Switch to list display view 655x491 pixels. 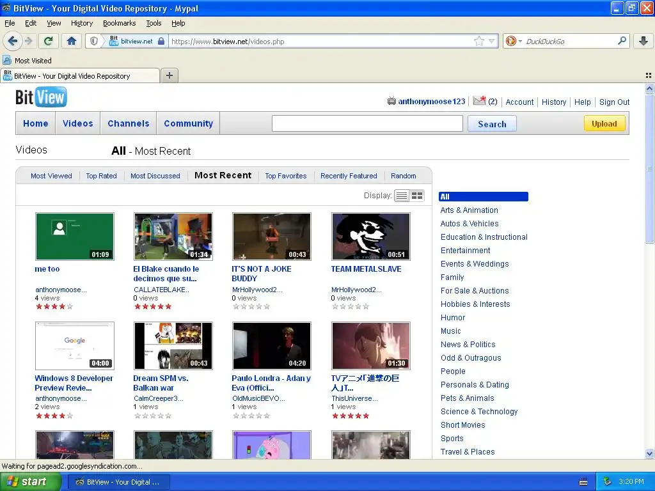(402, 196)
